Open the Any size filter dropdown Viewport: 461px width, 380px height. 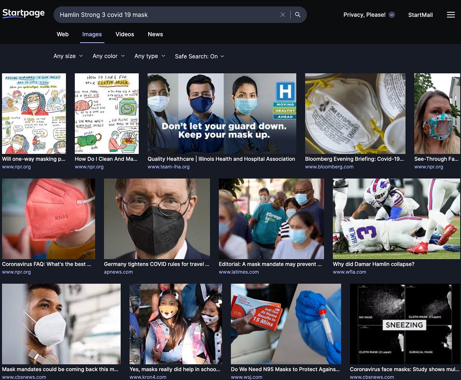click(68, 56)
